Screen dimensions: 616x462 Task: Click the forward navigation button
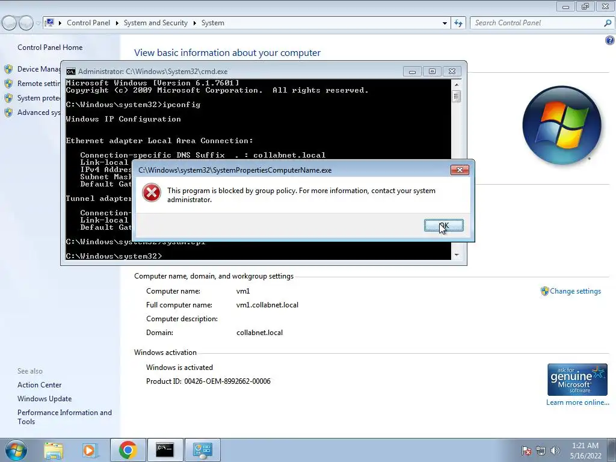pyautogui.click(x=26, y=23)
